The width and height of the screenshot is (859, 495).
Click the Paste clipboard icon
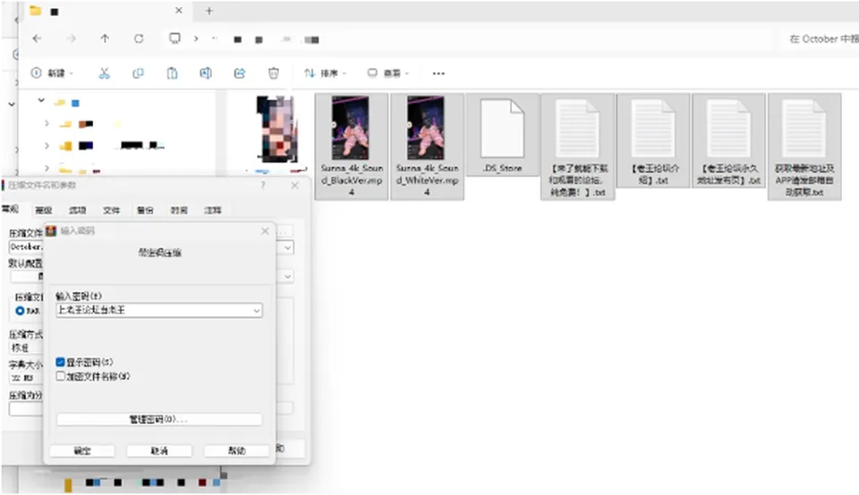[172, 72]
